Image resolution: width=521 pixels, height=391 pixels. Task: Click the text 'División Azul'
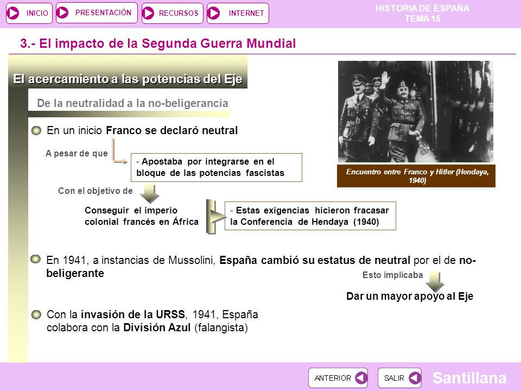[157, 328]
